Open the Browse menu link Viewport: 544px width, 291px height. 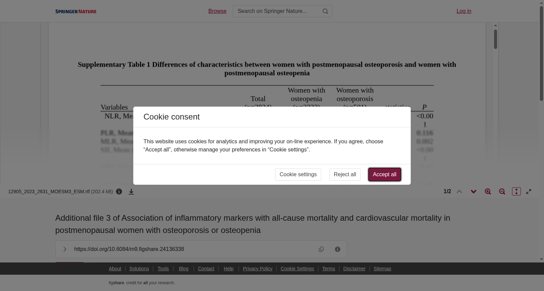[x=217, y=11]
